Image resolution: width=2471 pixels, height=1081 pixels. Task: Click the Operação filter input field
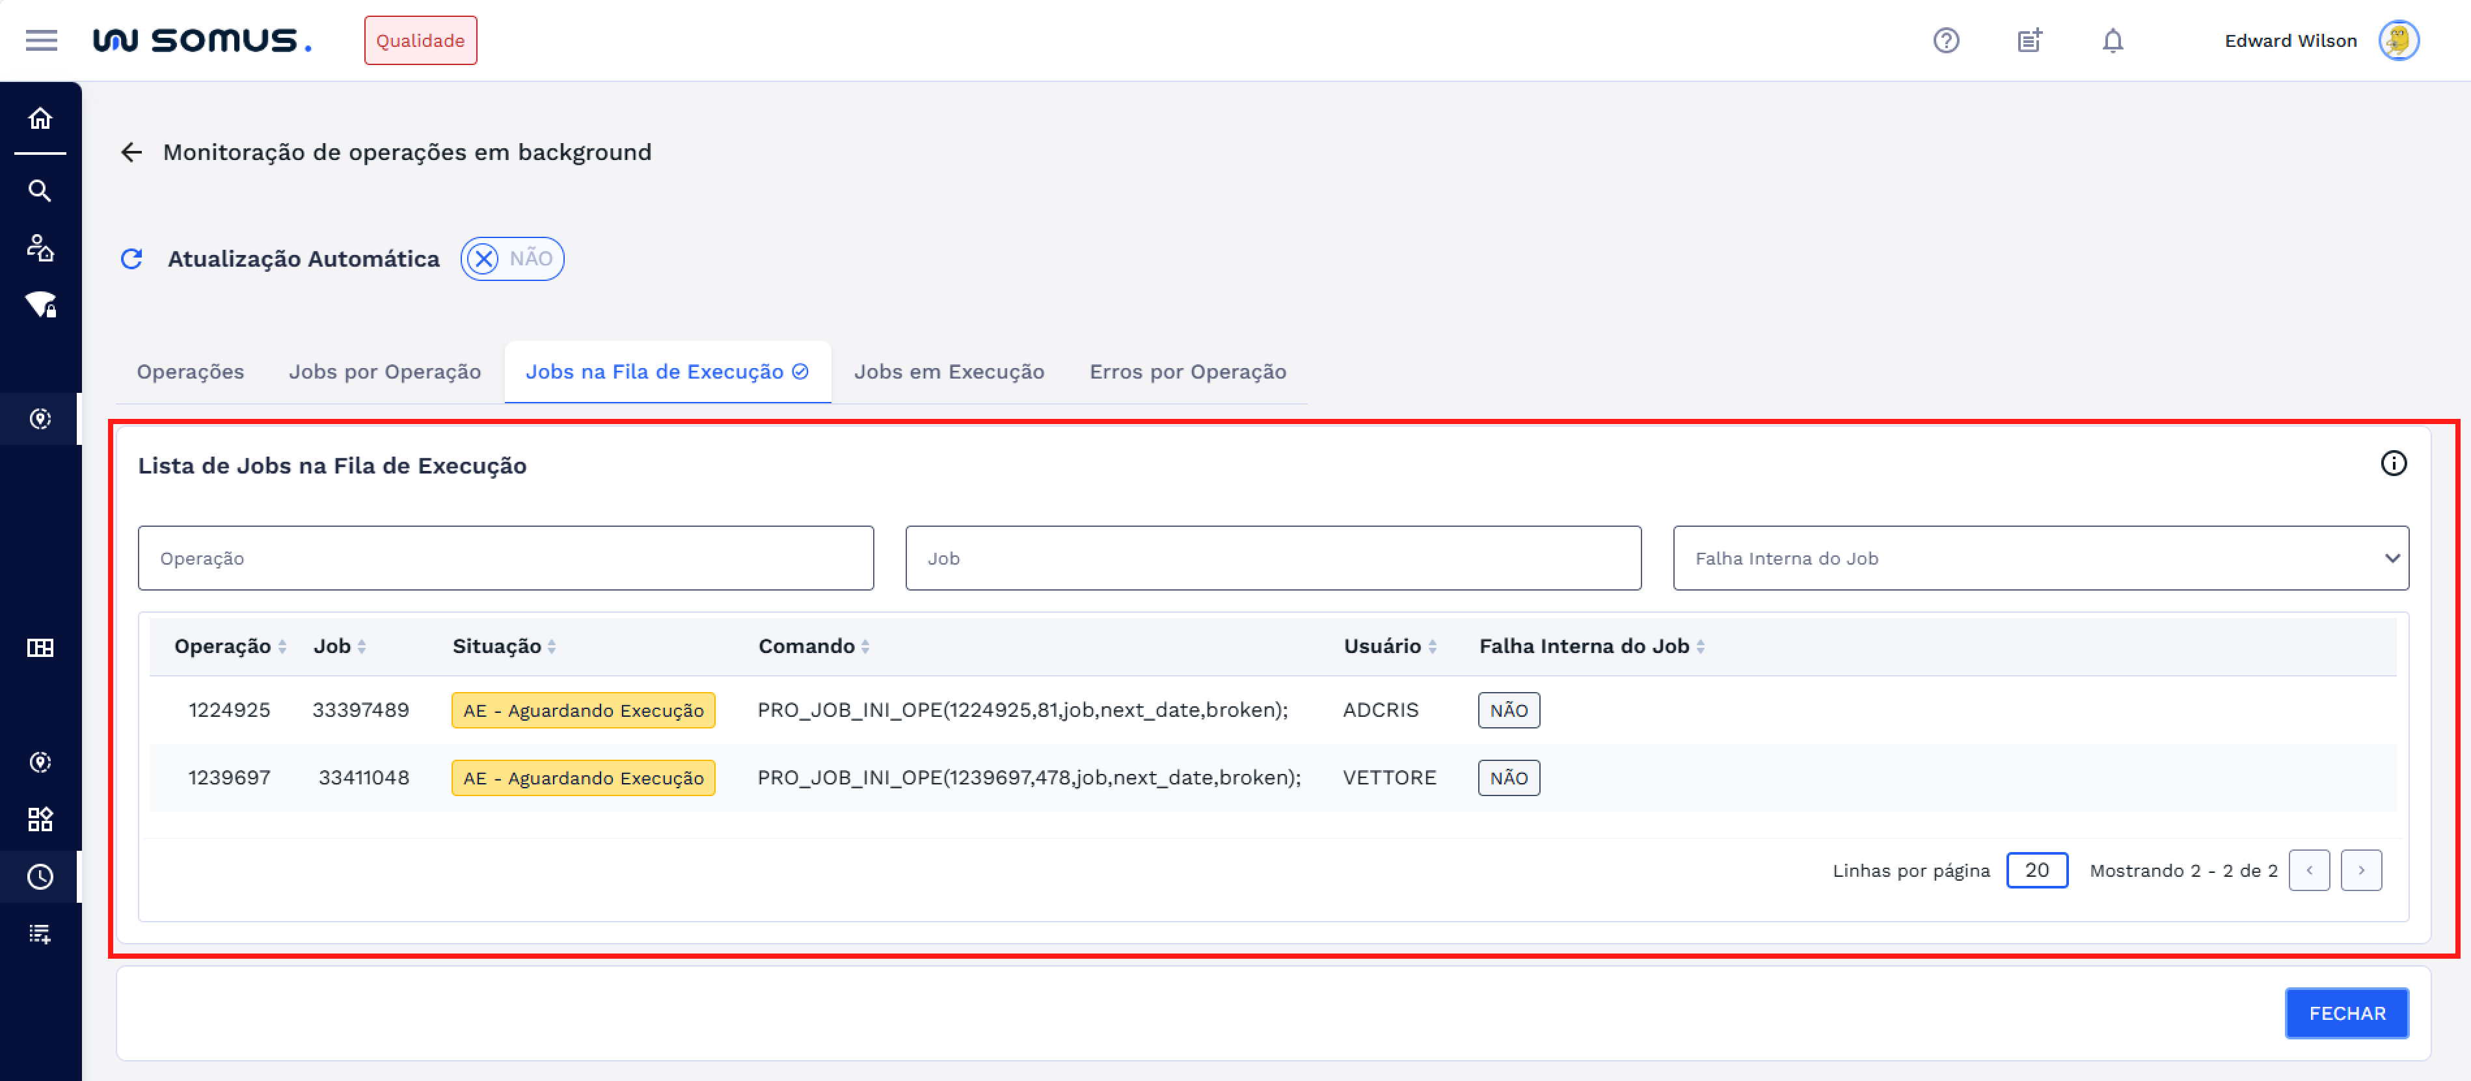click(x=506, y=557)
